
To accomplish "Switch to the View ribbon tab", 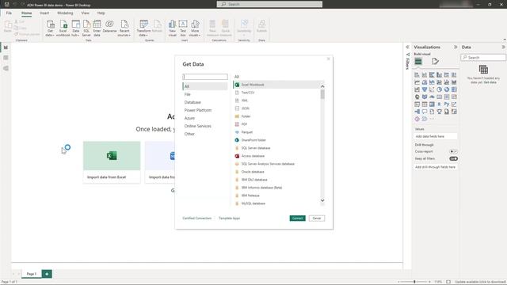I will click(85, 13).
